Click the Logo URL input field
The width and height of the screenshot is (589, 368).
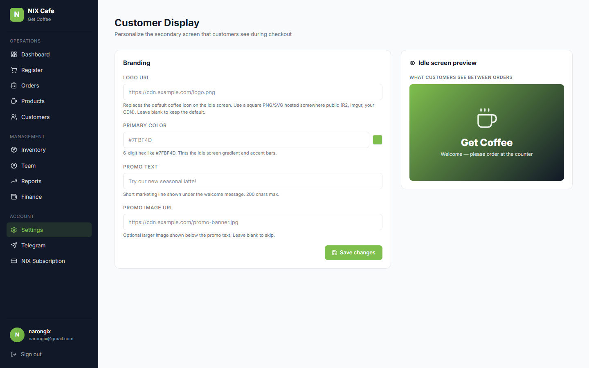pyautogui.click(x=252, y=92)
